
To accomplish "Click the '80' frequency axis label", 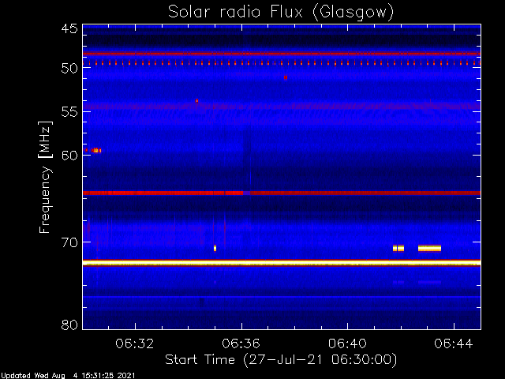I will (x=69, y=325).
